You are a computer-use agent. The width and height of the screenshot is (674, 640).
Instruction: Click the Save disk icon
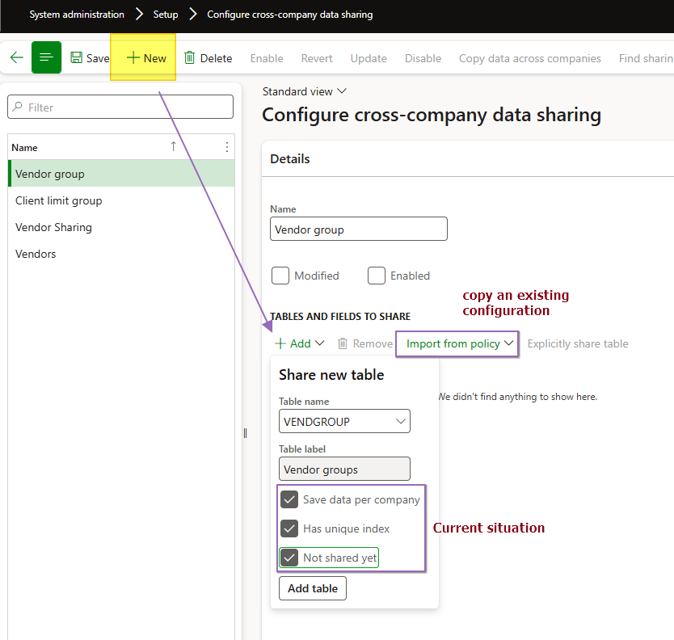point(77,58)
